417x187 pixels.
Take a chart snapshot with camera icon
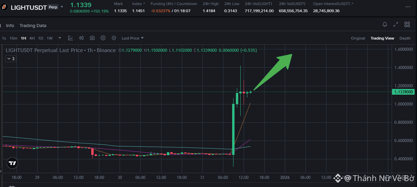(92, 38)
